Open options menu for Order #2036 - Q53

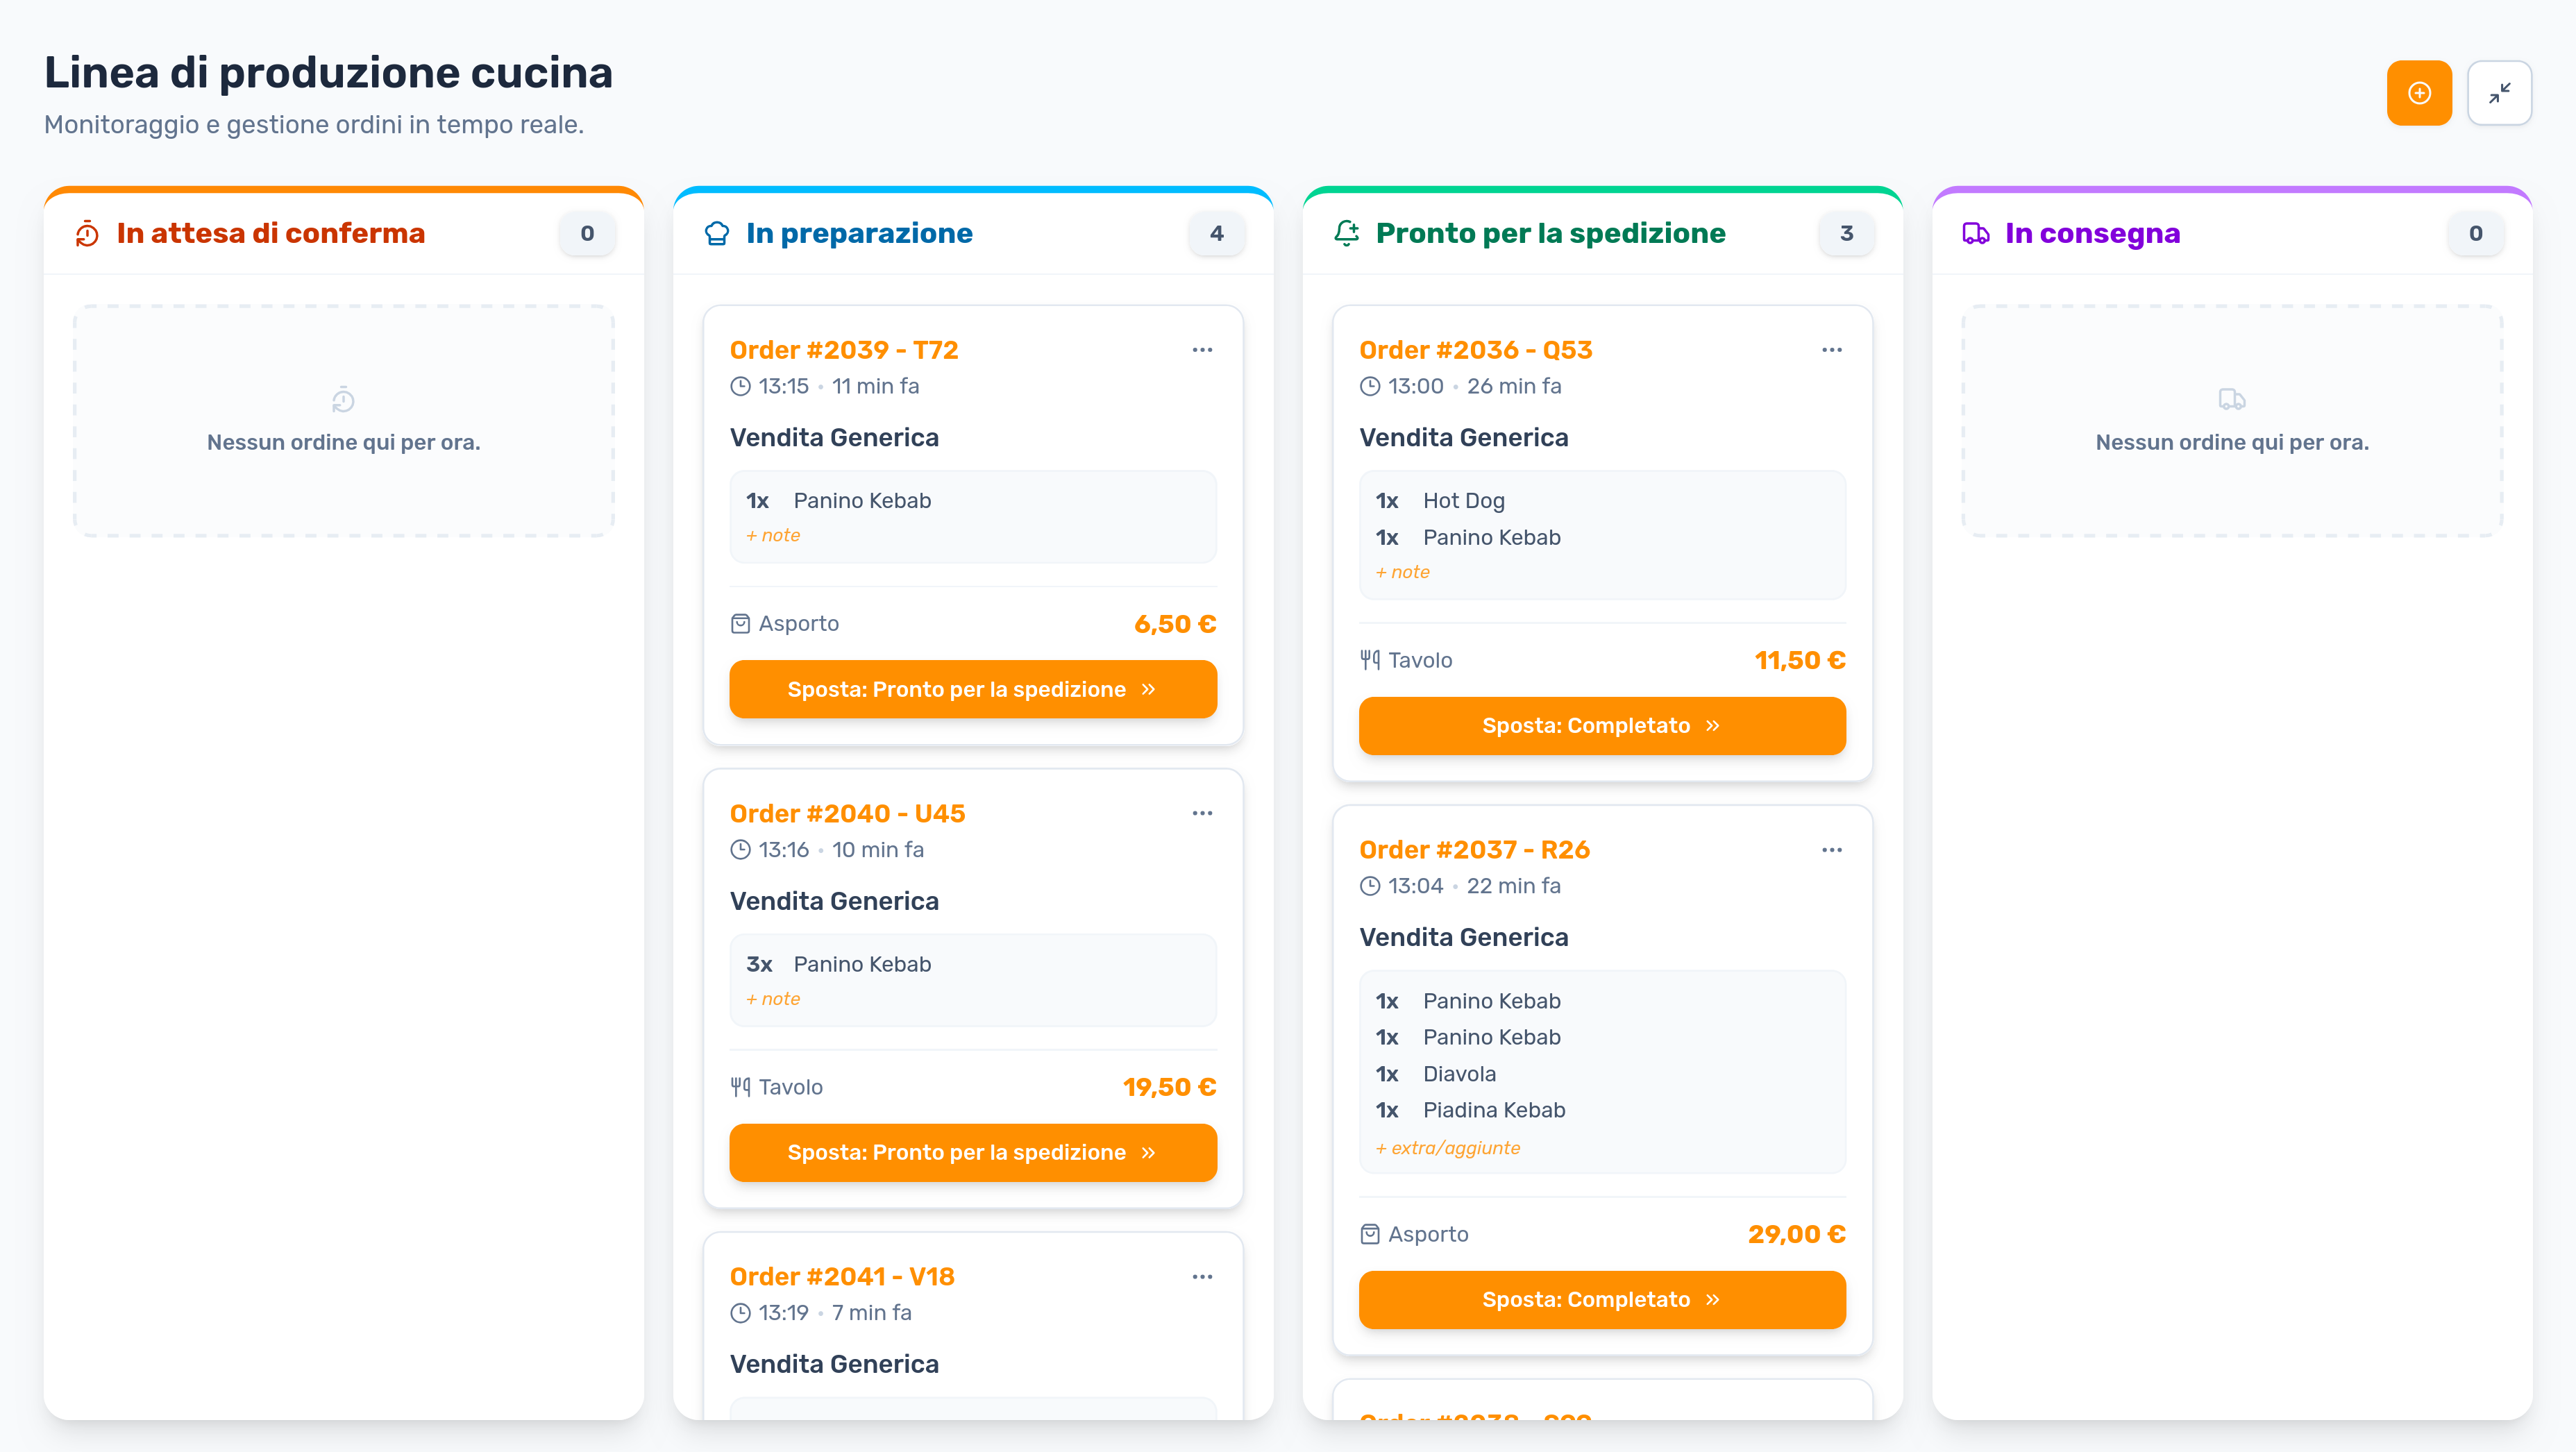[1831, 350]
